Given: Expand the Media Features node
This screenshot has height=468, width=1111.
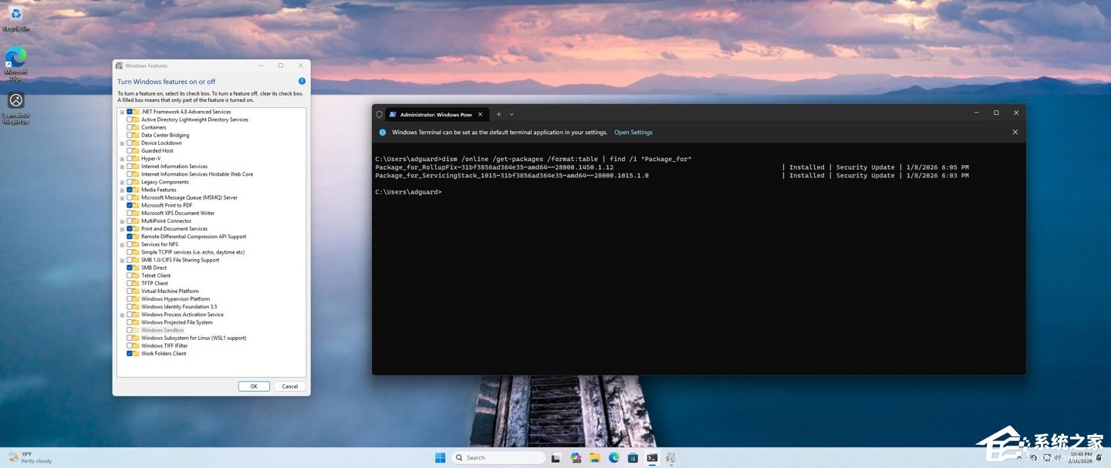Looking at the screenshot, I should 122,190.
